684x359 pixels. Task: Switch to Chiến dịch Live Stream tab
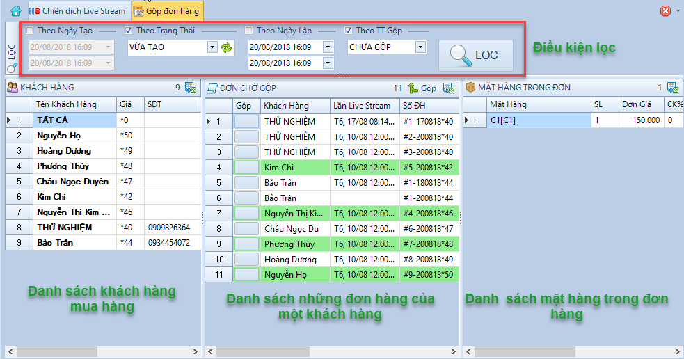(78, 11)
